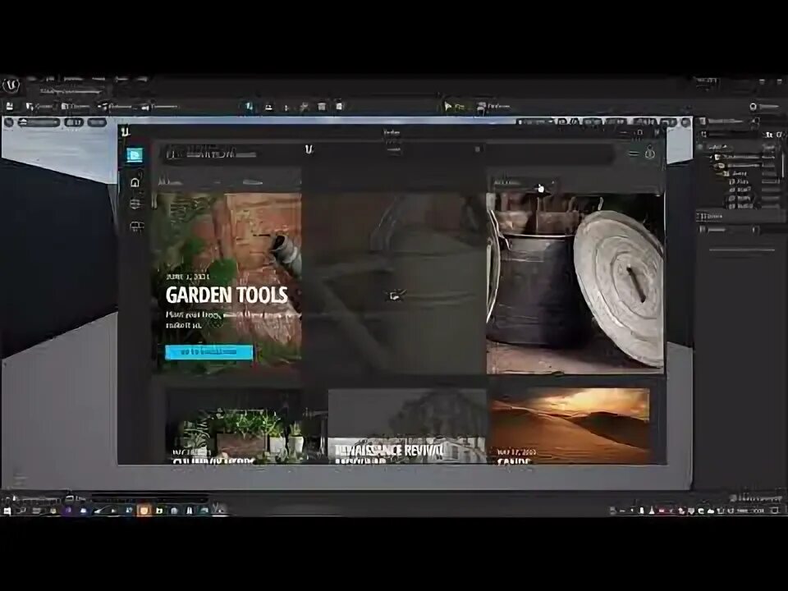
Task: Save the level with the main toolbar's save icon
Action: pos(10,107)
